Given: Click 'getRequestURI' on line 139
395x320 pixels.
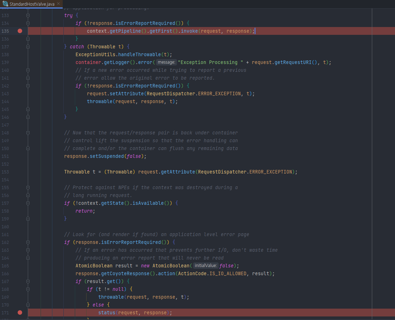Looking at the screenshot, I should [293, 62].
